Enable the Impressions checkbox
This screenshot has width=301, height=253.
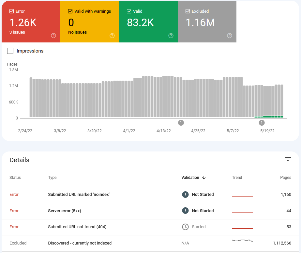click(10, 51)
